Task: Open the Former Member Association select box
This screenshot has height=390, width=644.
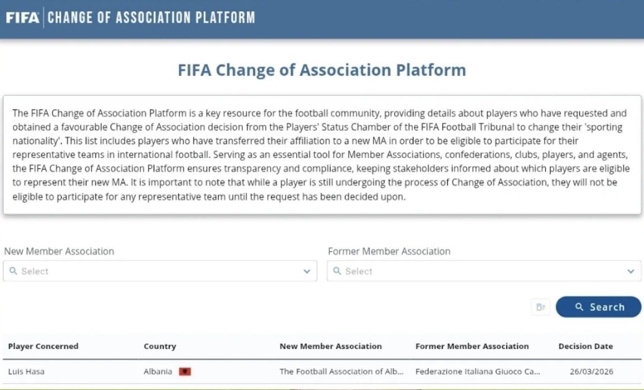Action: click(x=482, y=271)
